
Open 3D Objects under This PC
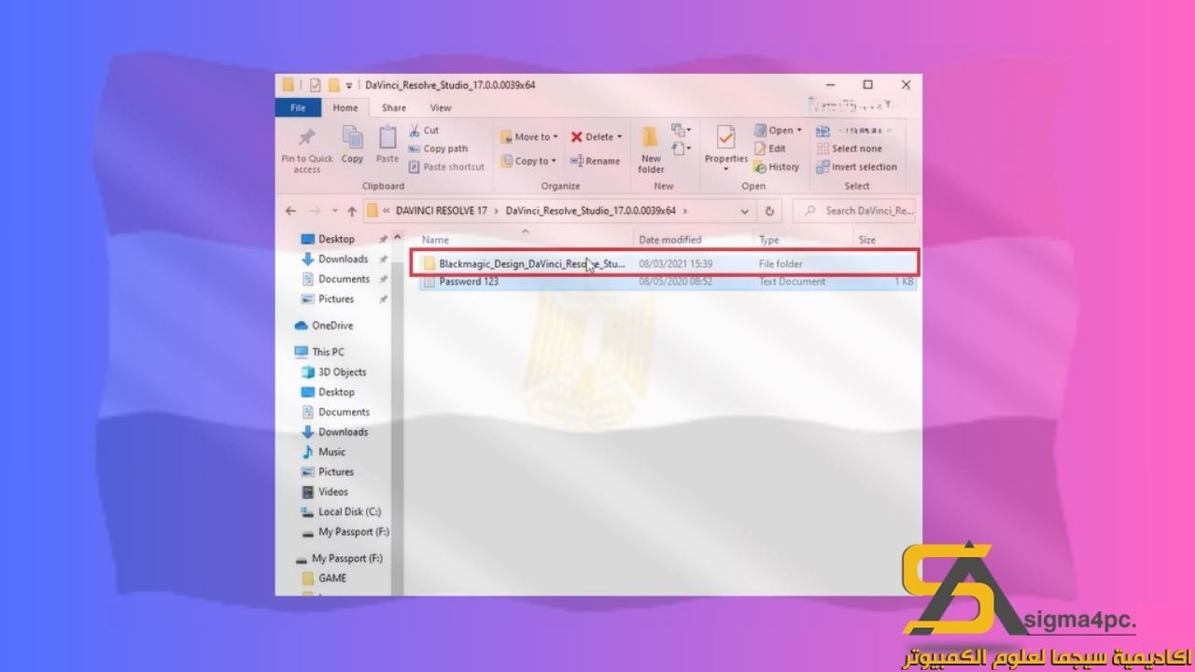point(333,371)
